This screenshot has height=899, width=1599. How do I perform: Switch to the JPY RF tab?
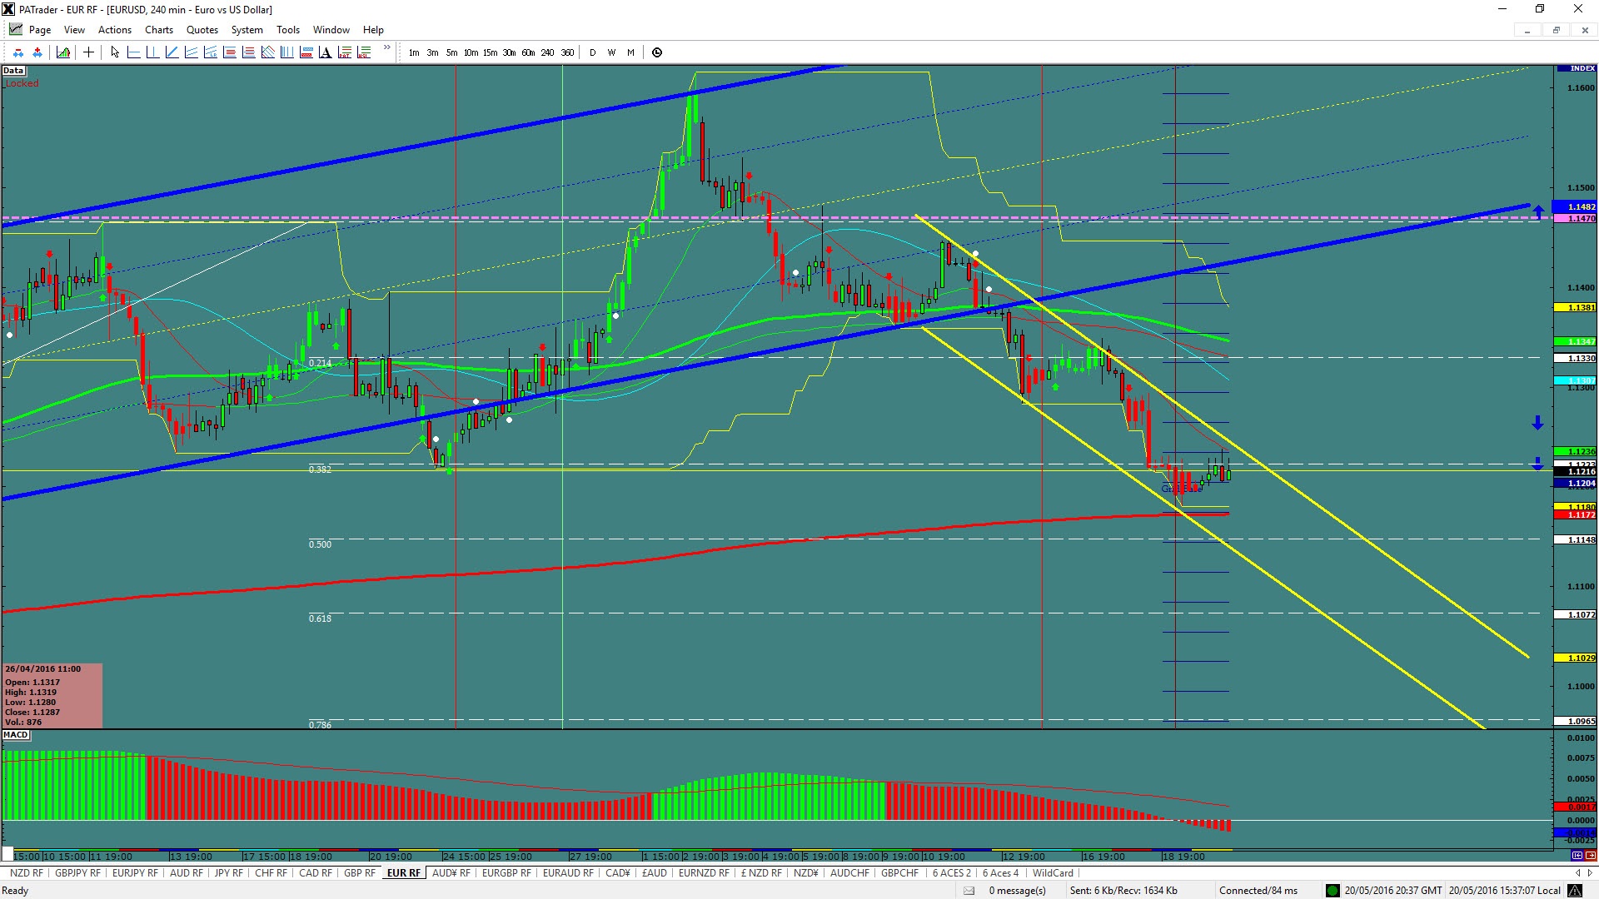pyautogui.click(x=229, y=873)
